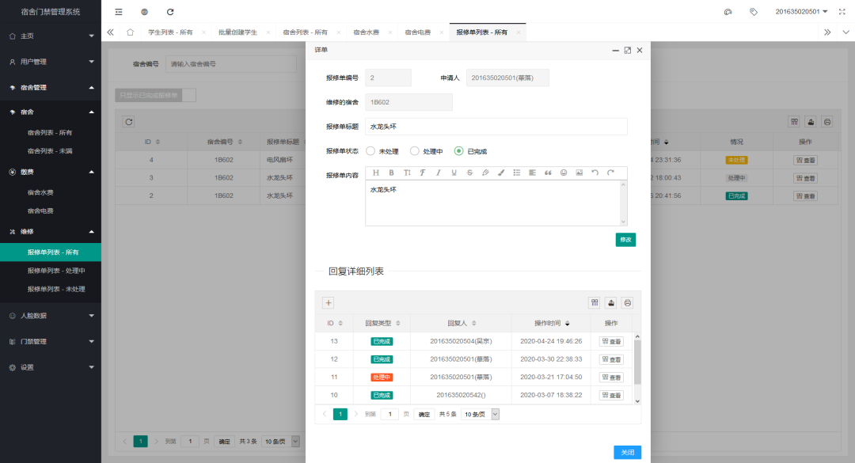Refresh background repair list table
This screenshot has height=463, width=855.
[x=129, y=122]
